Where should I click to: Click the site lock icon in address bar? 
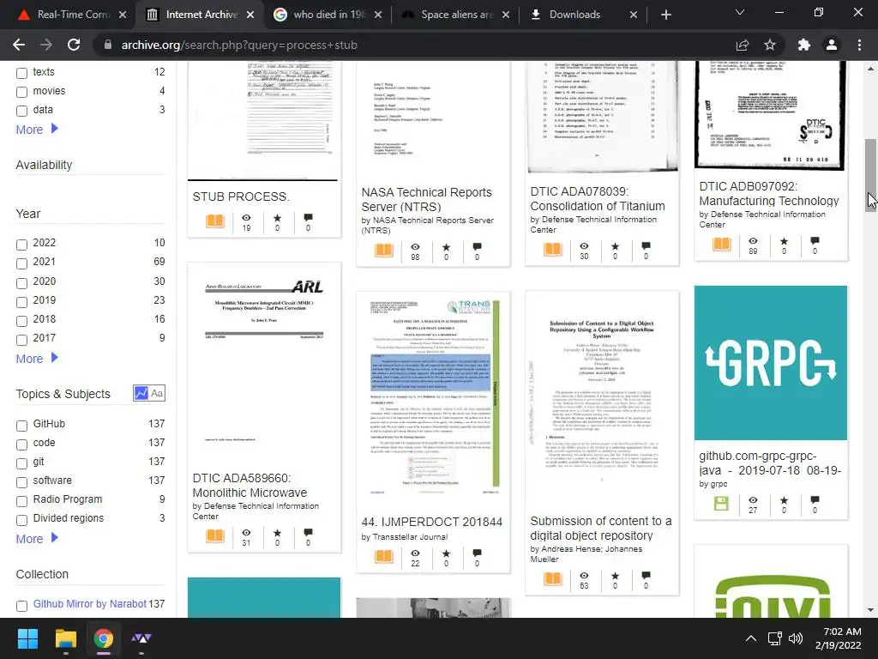tap(108, 45)
